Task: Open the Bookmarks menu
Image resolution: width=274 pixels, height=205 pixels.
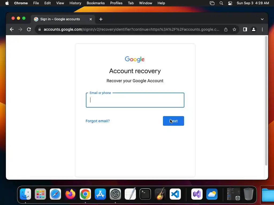Action: (96, 3)
